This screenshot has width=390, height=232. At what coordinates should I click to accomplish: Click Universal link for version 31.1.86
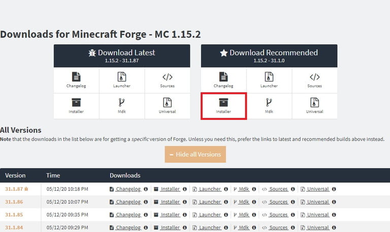(318, 202)
